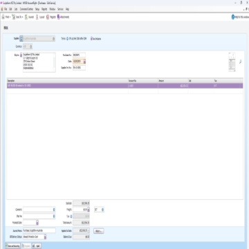The image size is (249, 249).
Task: Open the Bill Delivery Status dropdown
Action: (x=45, y=237)
